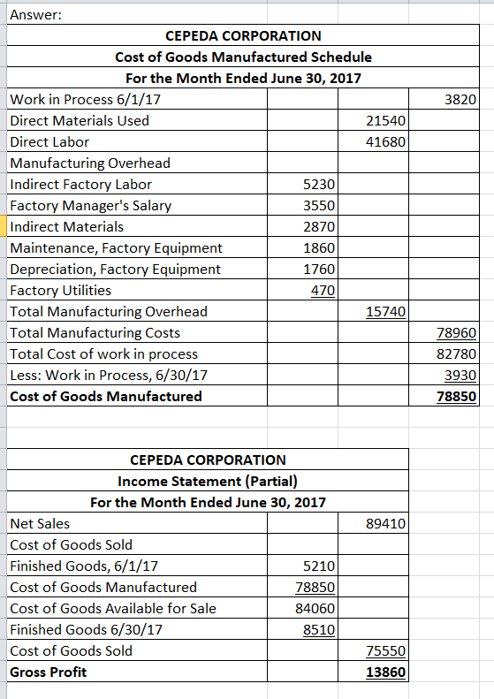Select 'Maintenance, Factory Equipment' cell
This screenshot has width=494, height=699.
pos(137,247)
